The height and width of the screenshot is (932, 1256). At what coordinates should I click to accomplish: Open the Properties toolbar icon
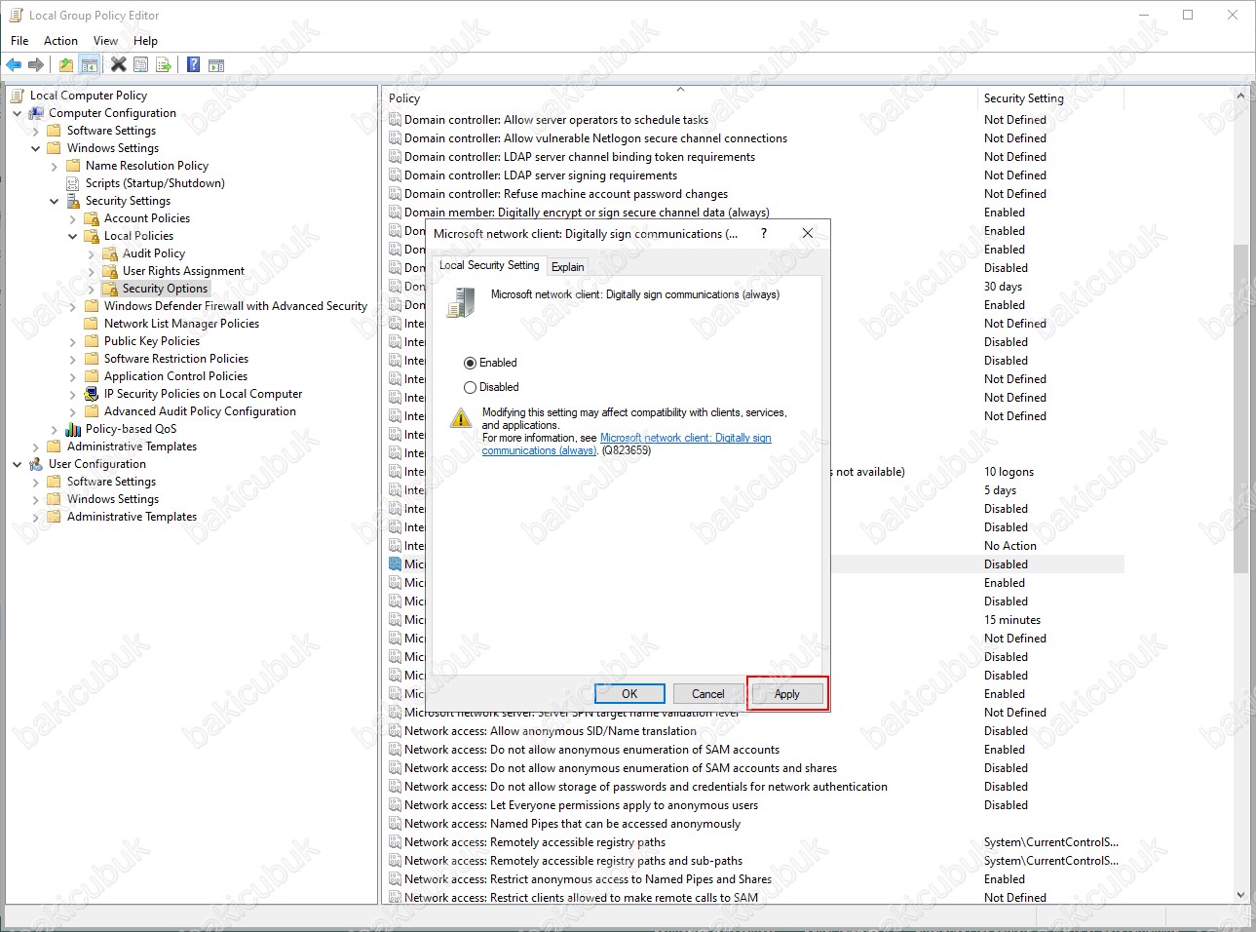coord(141,65)
